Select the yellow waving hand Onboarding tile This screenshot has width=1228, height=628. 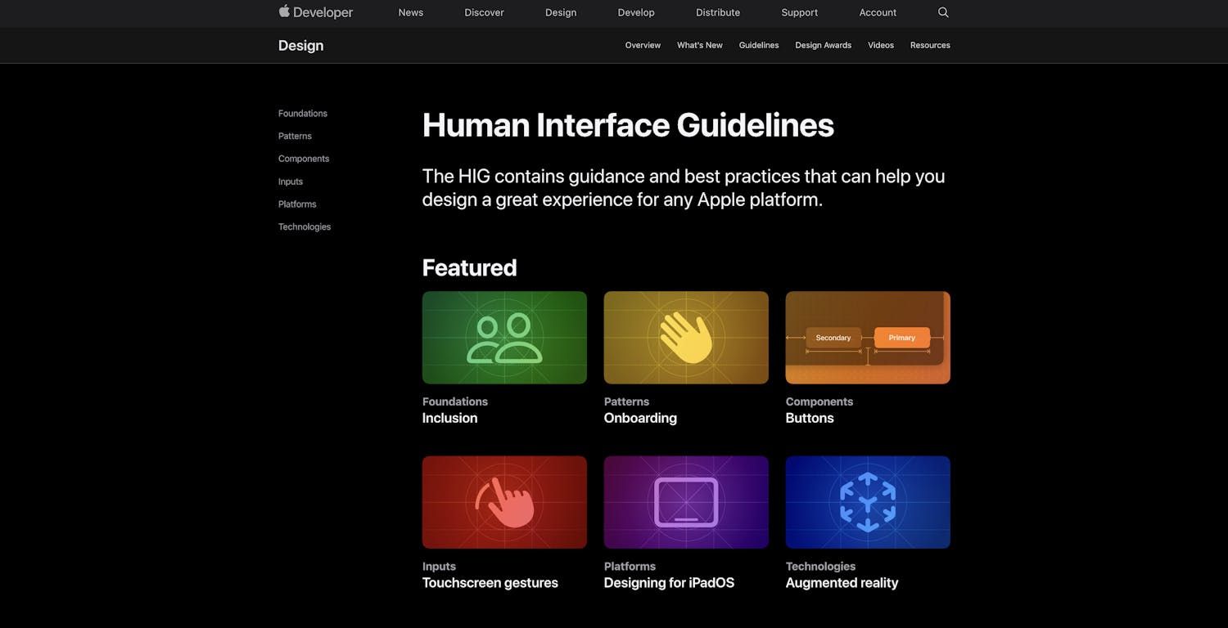(x=686, y=338)
